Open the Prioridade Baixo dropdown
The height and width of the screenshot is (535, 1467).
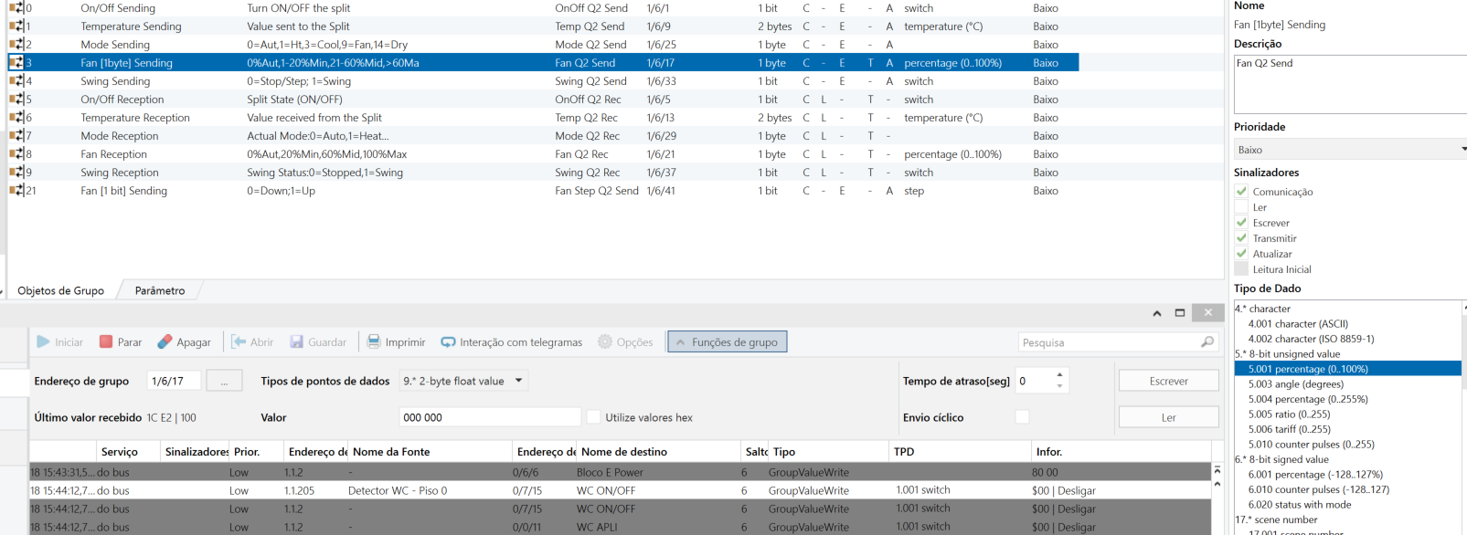1350,150
